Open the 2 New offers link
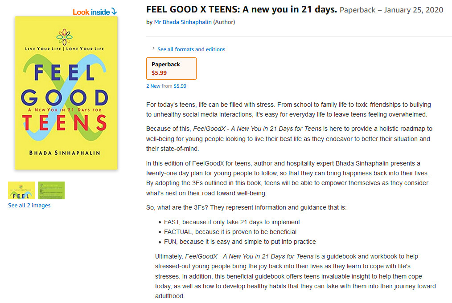The image size is (452, 303). 153,86
